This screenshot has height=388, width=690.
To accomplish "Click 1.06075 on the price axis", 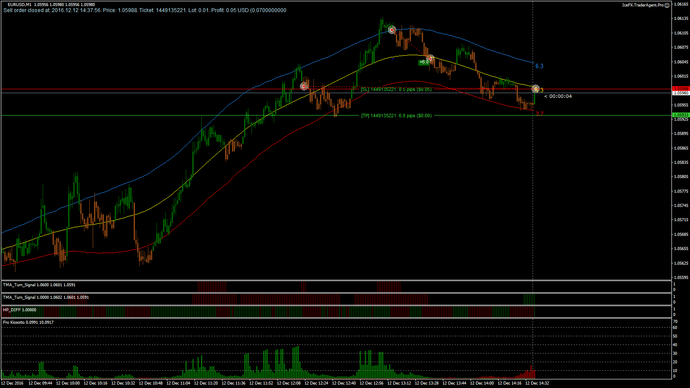I will [681, 47].
